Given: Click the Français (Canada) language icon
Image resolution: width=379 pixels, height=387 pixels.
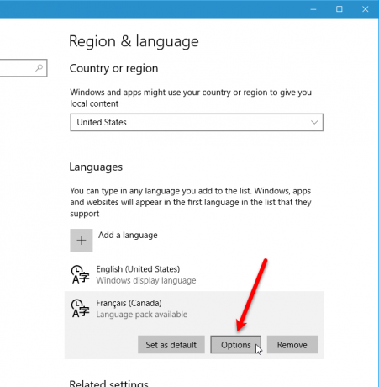Looking at the screenshot, I should (x=80, y=308).
